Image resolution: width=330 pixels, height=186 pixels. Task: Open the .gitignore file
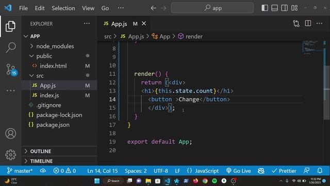pyautogui.click(x=59, y=105)
